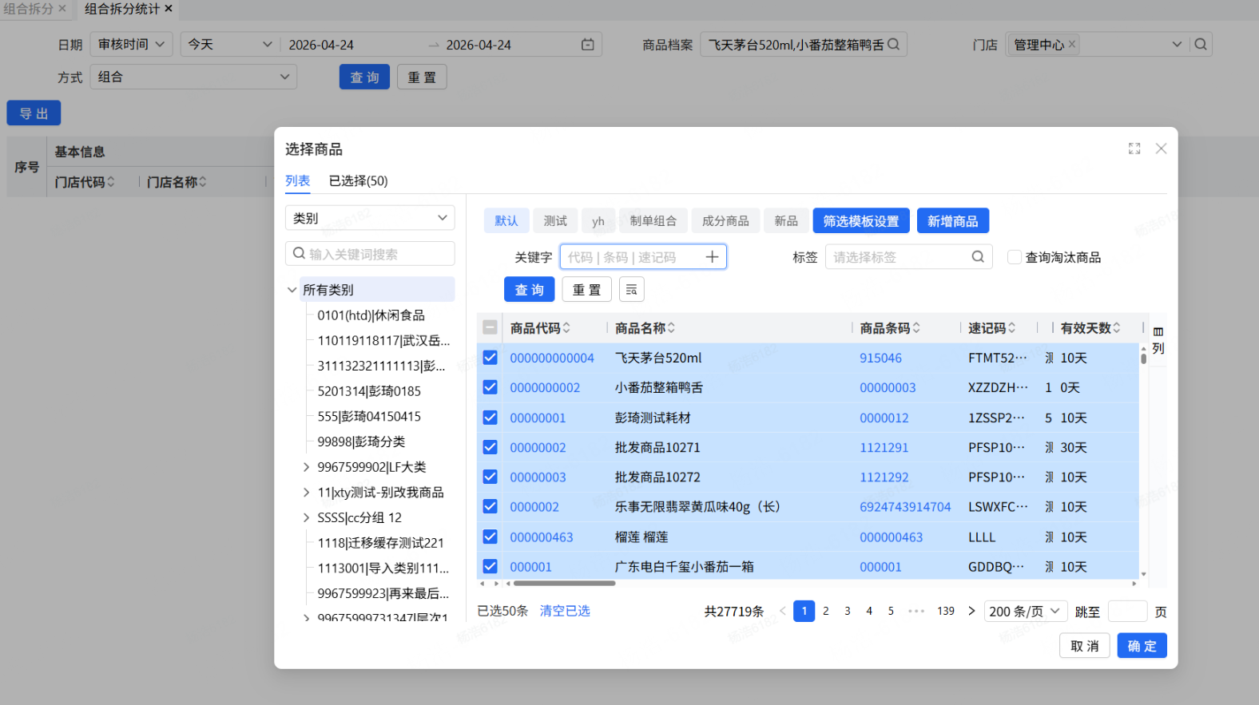The image size is (1259, 705).
Task: Go to next page arrow in pagination
Action: (x=971, y=612)
